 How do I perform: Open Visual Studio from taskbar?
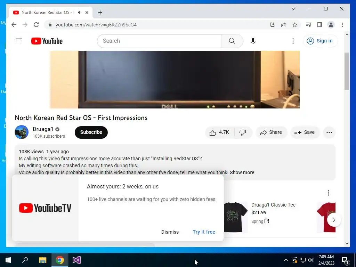pos(77,260)
